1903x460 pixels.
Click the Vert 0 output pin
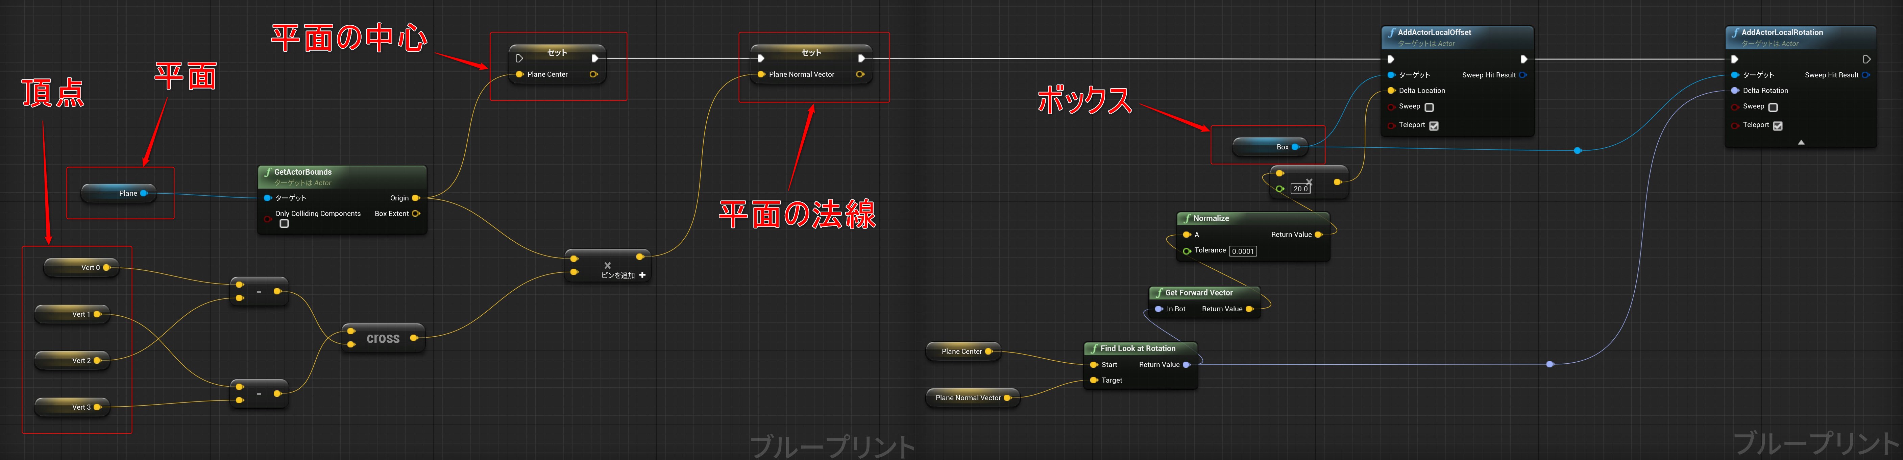(107, 267)
